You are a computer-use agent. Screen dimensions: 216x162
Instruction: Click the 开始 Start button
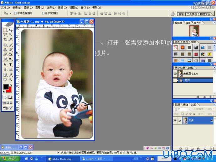coord(10,159)
